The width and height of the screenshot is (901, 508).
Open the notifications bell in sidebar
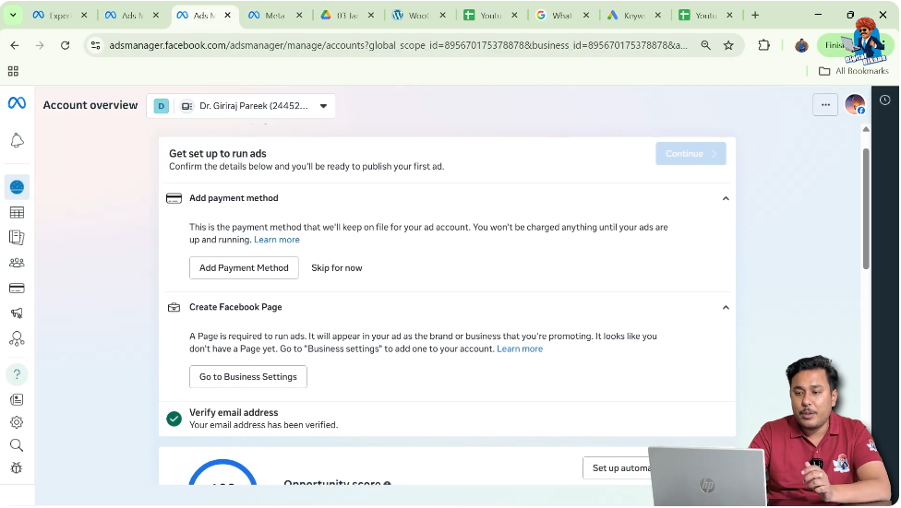tap(17, 141)
